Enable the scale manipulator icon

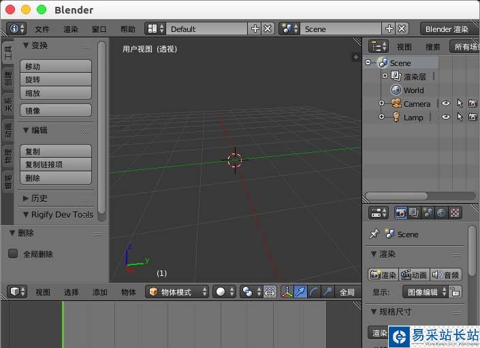point(327,292)
